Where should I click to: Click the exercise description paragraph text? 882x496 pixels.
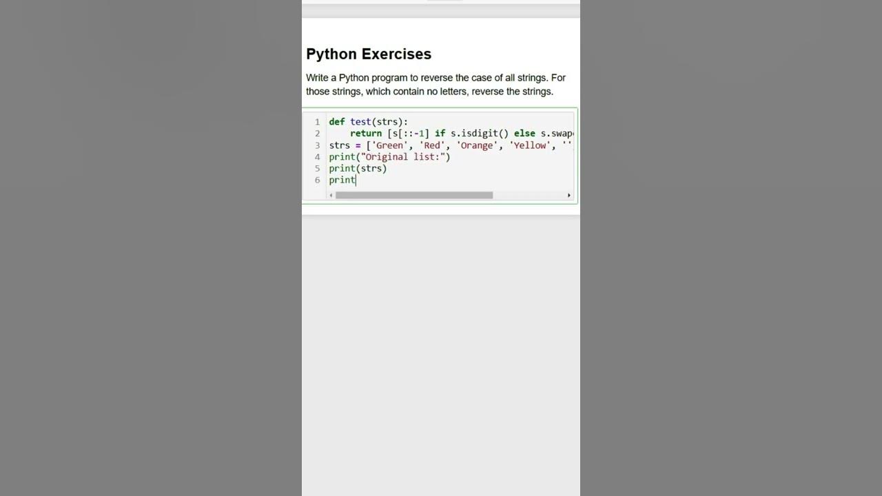(435, 85)
